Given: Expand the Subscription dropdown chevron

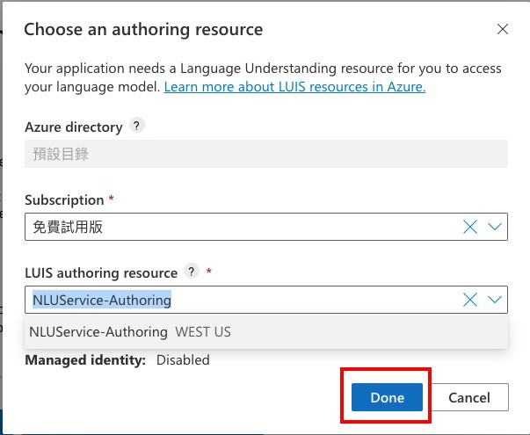Looking at the screenshot, I should 496,227.
